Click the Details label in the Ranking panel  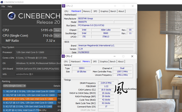click(x=57, y=86)
